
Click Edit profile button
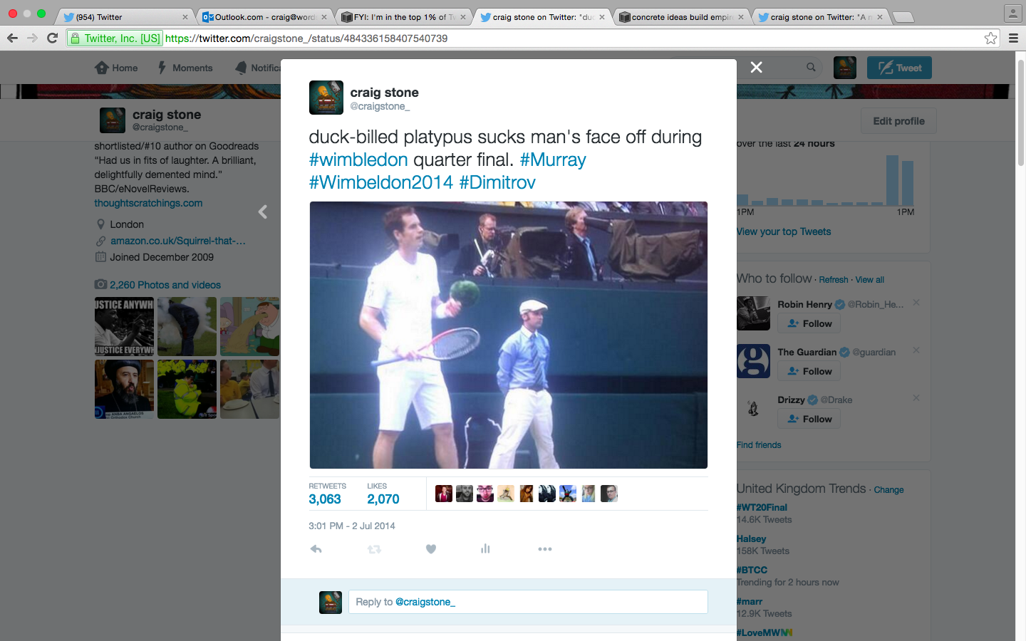898,121
